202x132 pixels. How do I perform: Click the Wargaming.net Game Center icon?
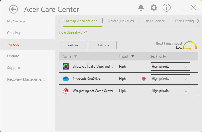click(66, 91)
